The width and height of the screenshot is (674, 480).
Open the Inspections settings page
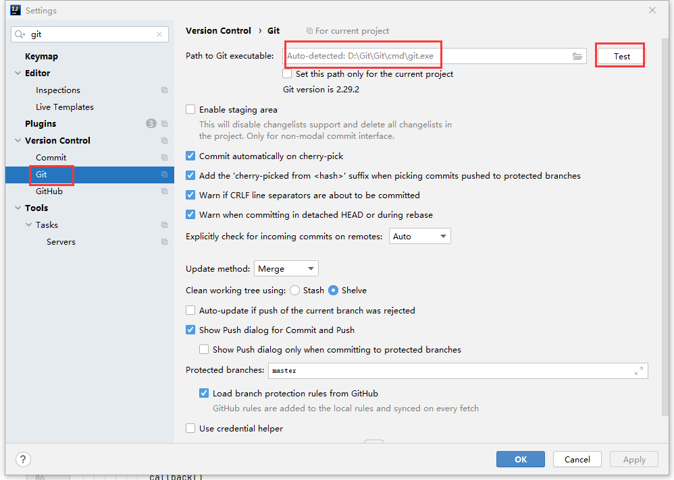tap(58, 90)
